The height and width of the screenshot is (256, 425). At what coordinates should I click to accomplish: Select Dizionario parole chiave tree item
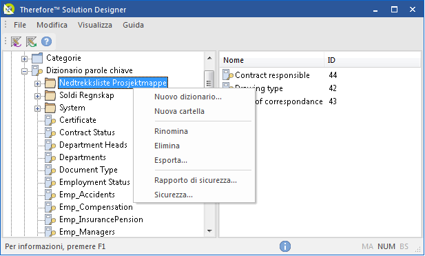(x=90, y=70)
